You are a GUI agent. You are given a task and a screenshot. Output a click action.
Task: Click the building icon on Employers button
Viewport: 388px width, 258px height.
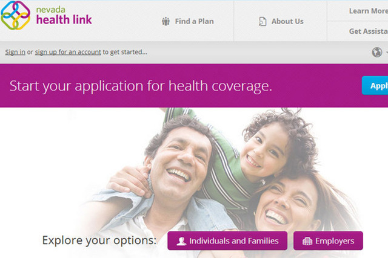307,241
